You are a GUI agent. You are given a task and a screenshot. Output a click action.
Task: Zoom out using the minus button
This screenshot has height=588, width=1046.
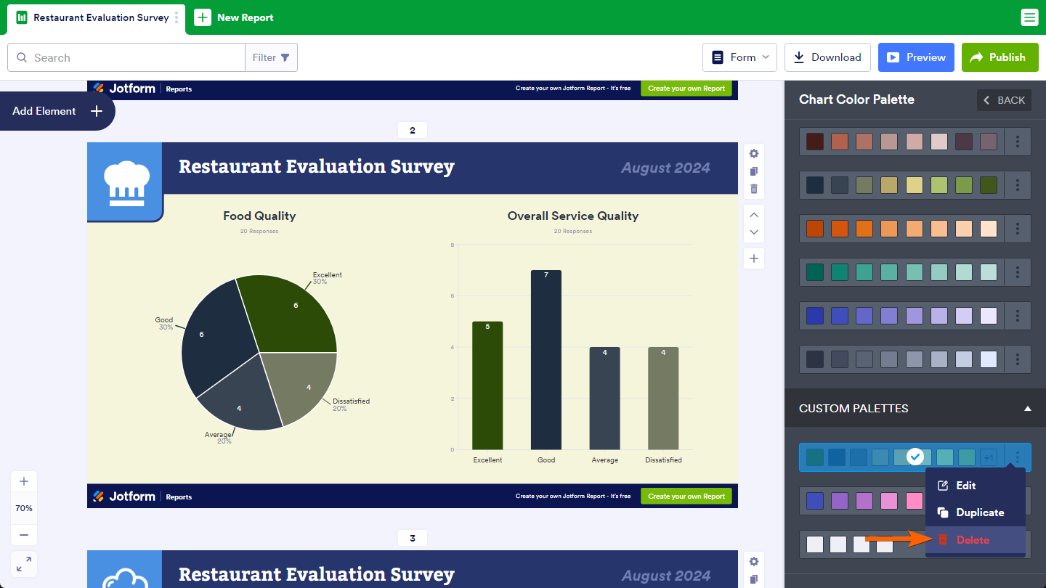click(24, 535)
